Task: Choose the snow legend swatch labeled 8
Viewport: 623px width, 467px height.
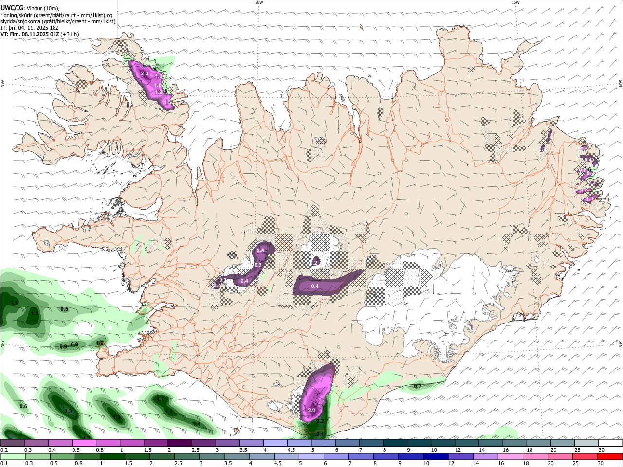Action: click(394, 443)
